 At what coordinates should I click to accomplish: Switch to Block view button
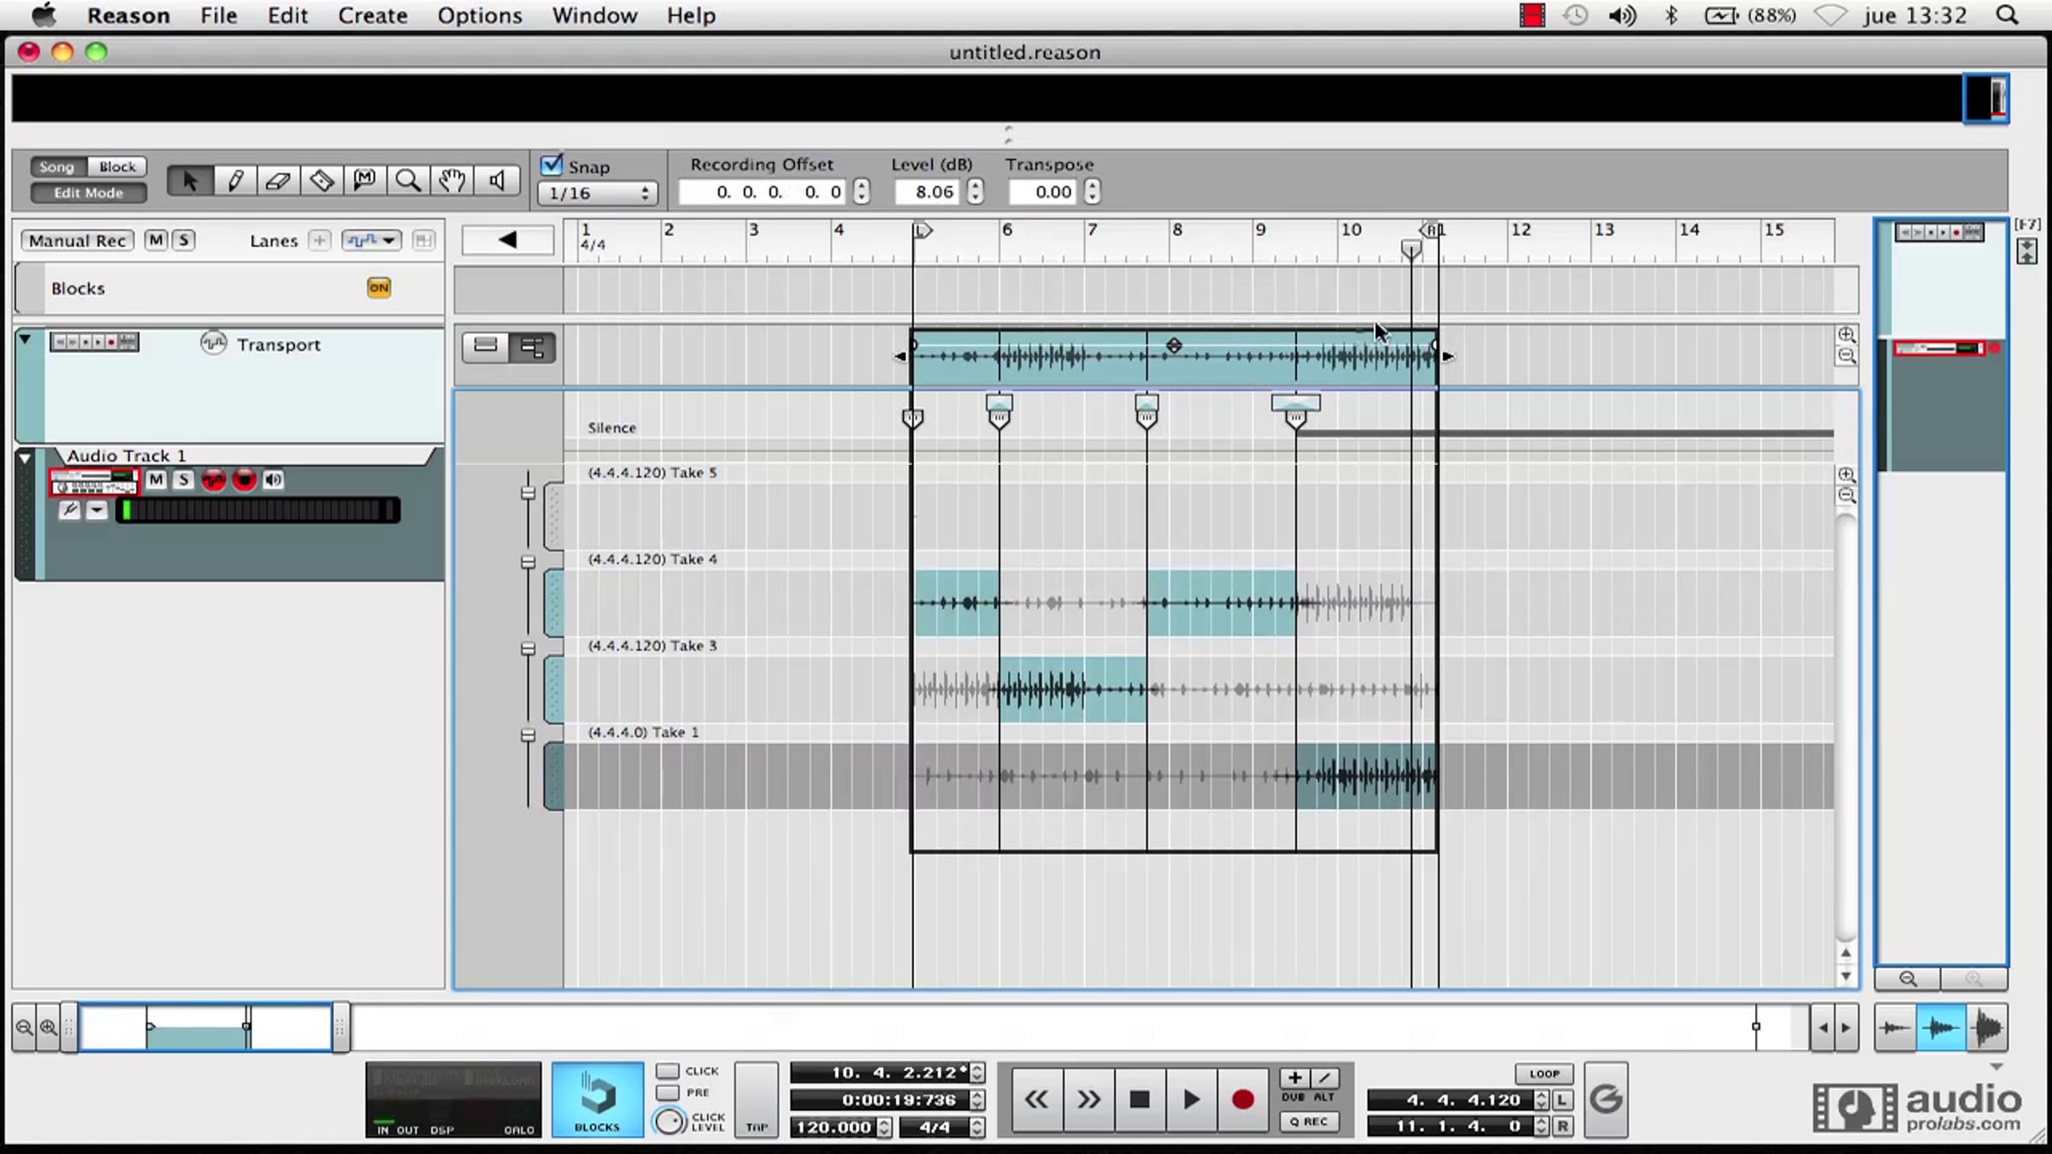(x=117, y=167)
